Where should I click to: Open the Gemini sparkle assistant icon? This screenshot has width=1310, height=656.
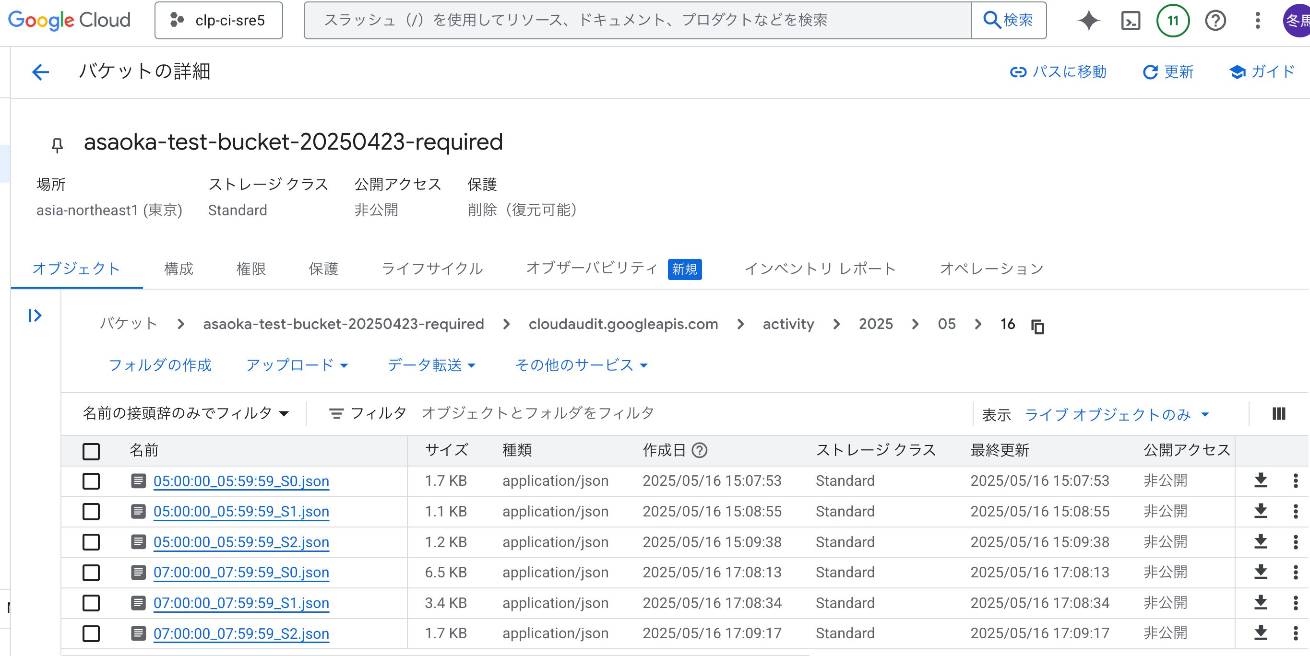[1088, 20]
